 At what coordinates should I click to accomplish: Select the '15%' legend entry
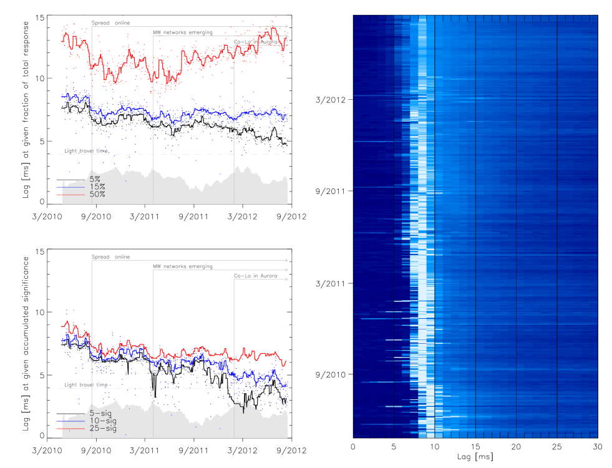click(x=97, y=187)
